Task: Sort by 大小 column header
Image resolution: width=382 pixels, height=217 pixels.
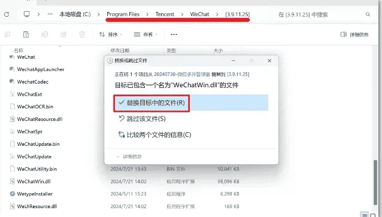Action: 218,50
